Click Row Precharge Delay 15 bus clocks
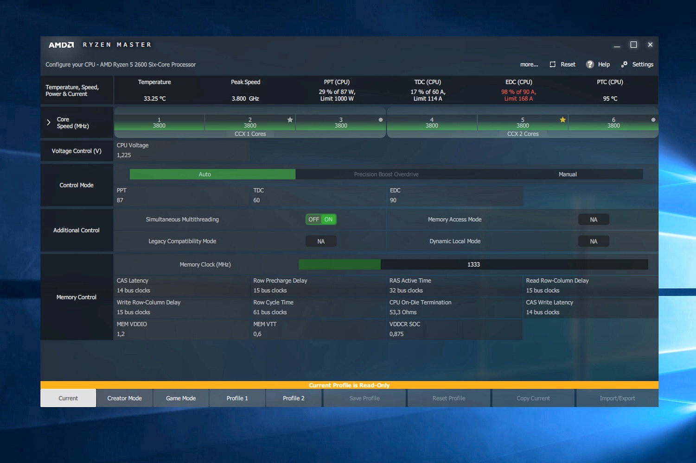Screen dimensions: 696x463 [x=318, y=286]
